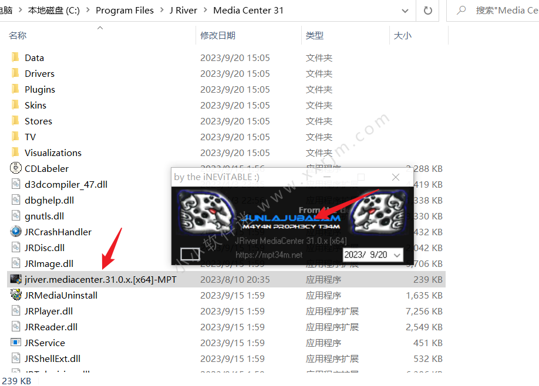Click the JRReader.dll file icon

pyautogui.click(x=16, y=327)
